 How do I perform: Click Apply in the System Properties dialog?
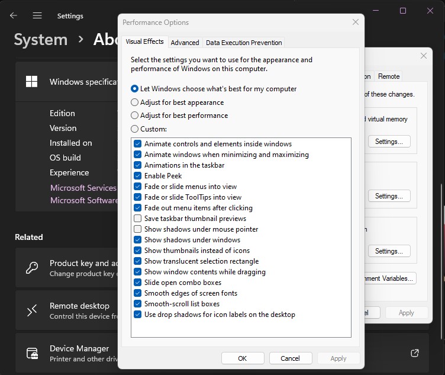(x=407, y=313)
